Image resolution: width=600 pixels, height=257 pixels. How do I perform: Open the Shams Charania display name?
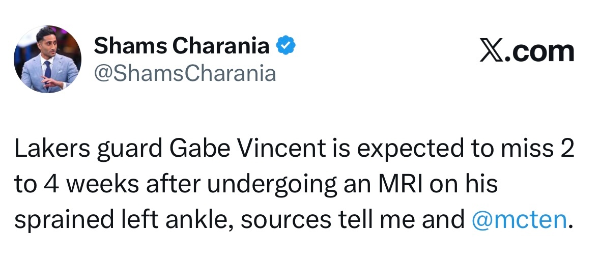(x=182, y=47)
